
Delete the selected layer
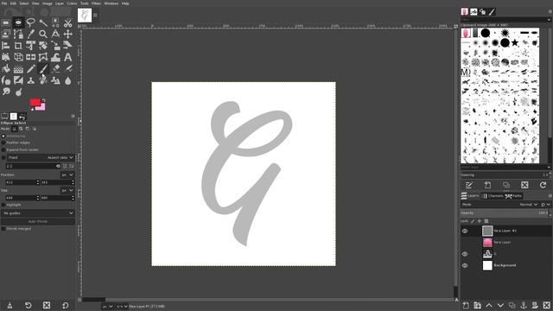tap(546, 305)
